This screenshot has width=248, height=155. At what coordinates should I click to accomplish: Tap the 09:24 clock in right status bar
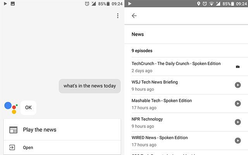tap(241, 4)
